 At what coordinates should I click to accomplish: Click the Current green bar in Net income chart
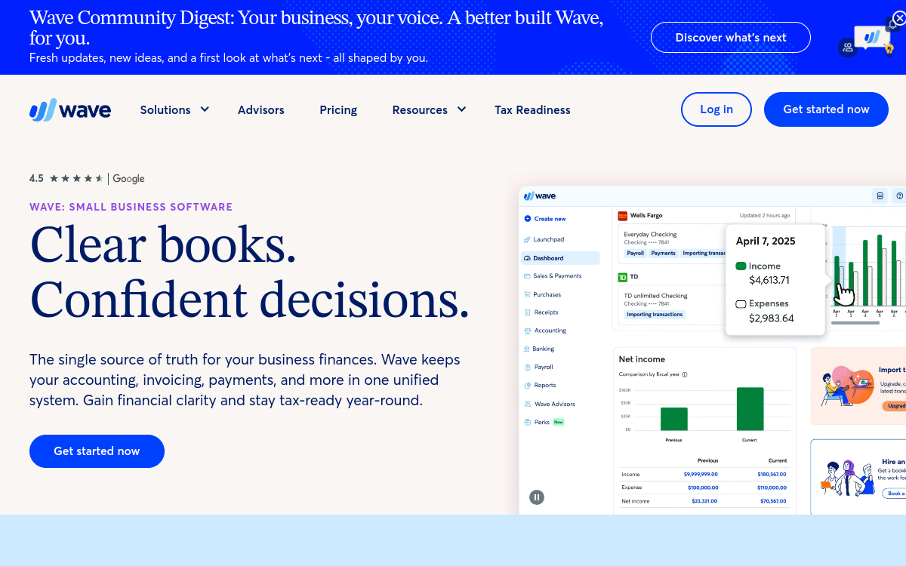(750, 409)
